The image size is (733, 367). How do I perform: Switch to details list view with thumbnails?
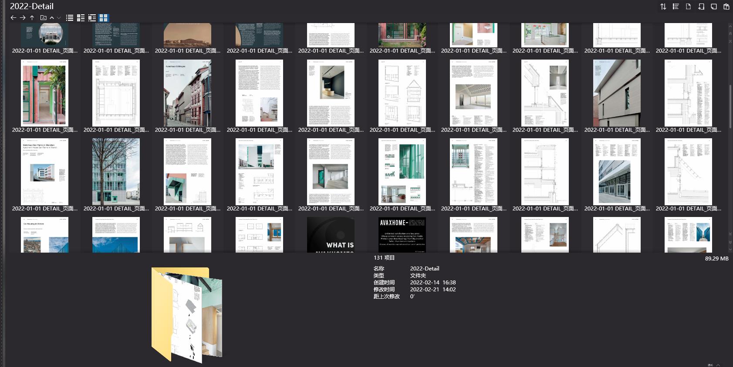coord(81,18)
